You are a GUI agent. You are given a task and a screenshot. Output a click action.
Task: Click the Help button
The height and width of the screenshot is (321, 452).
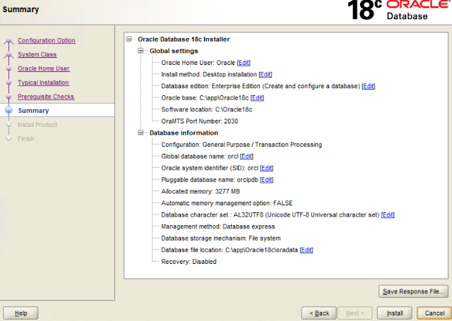tap(20, 313)
